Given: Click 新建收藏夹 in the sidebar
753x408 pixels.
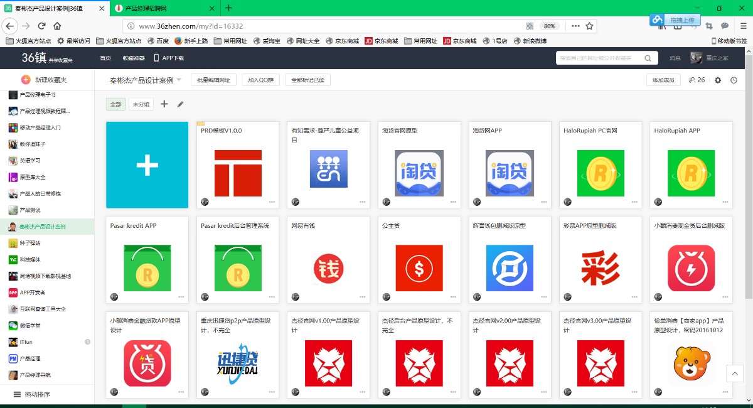Looking at the screenshot, I should click(x=44, y=80).
